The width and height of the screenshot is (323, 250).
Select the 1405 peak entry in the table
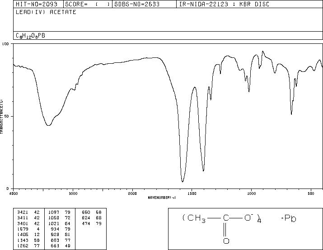28,235
